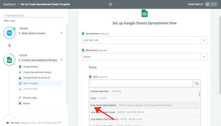The width and height of the screenshot is (221, 126).
Task: Click Rename Step
Action: (30, 98)
